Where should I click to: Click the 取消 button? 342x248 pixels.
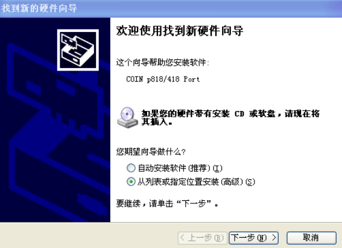[311, 238]
